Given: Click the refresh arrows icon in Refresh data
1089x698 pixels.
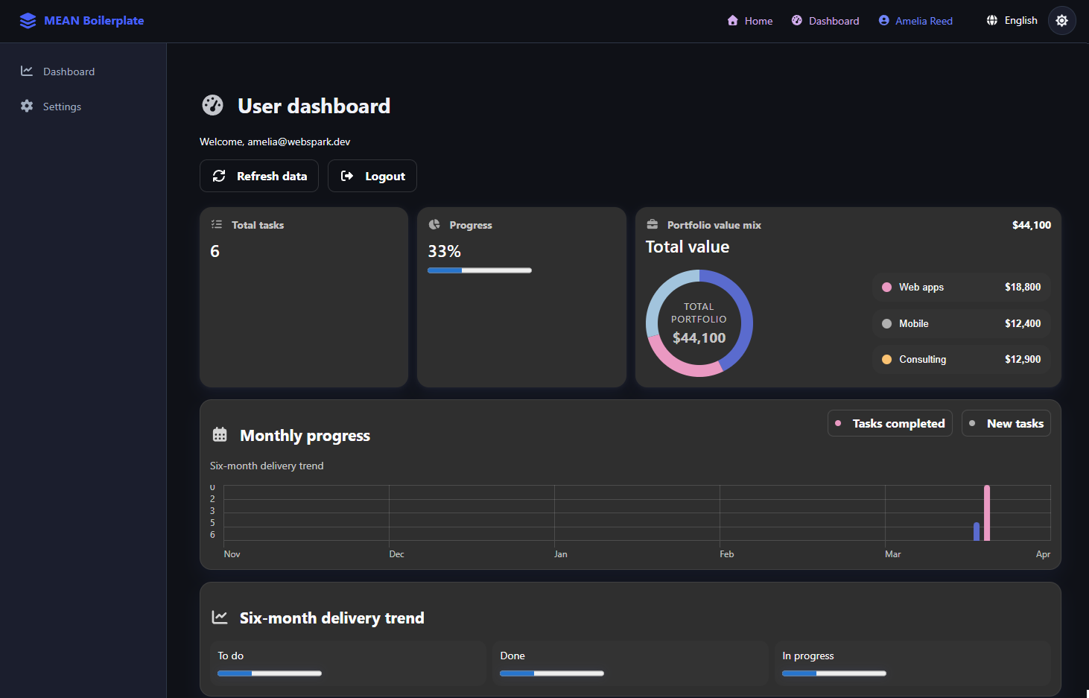Looking at the screenshot, I should (x=219, y=176).
